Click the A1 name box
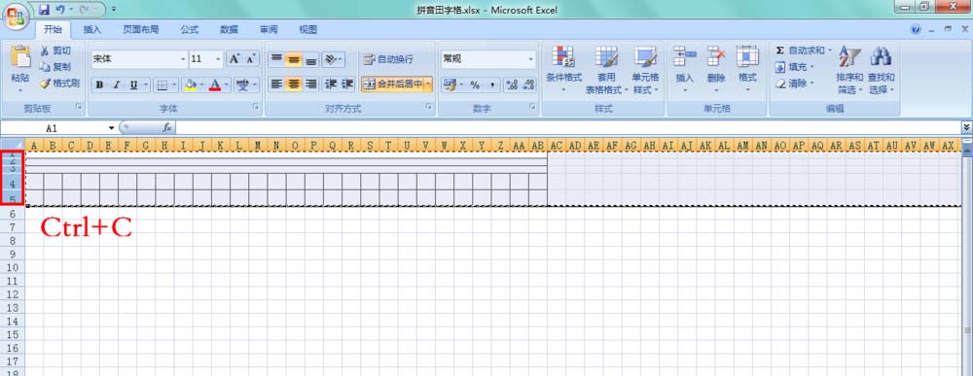973x376 pixels. click(x=53, y=128)
